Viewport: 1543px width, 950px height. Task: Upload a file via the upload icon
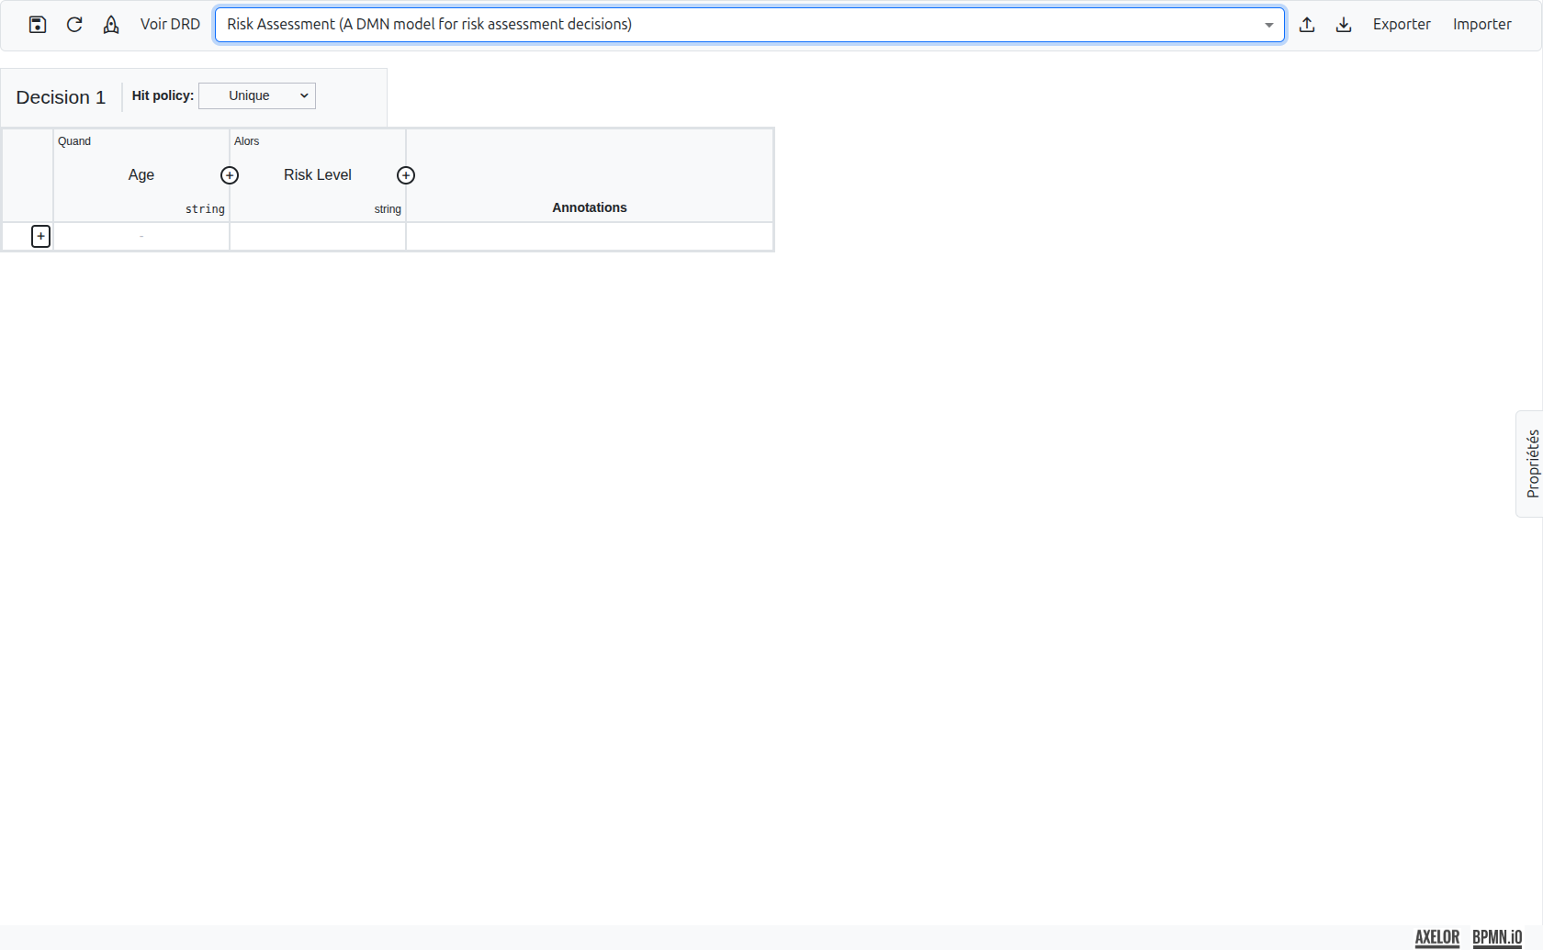coord(1307,25)
